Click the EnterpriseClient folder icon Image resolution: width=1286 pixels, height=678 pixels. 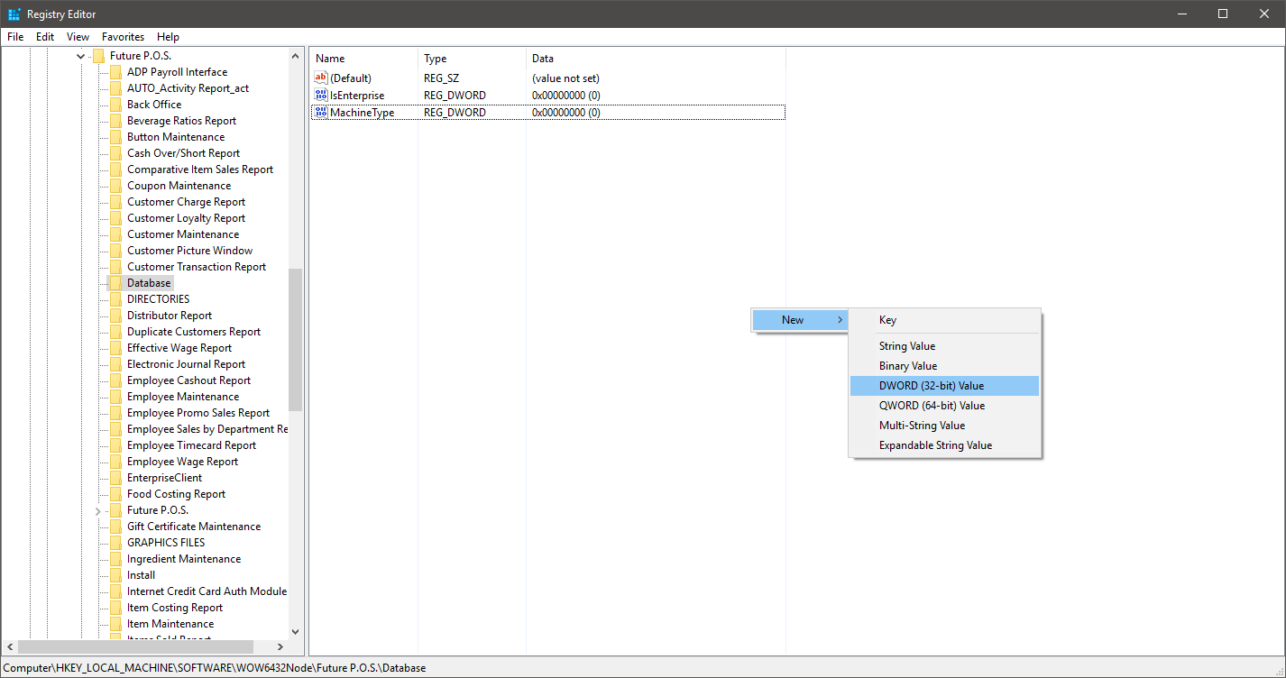[x=115, y=478]
